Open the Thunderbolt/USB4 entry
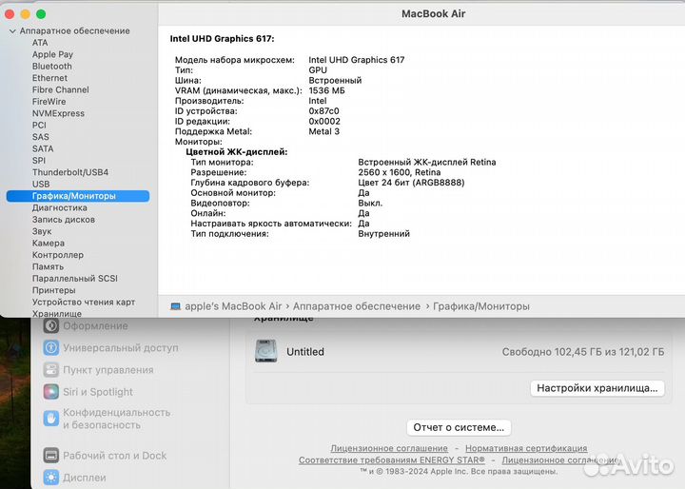The width and height of the screenshot is (685, 489). tap(69, 172)
